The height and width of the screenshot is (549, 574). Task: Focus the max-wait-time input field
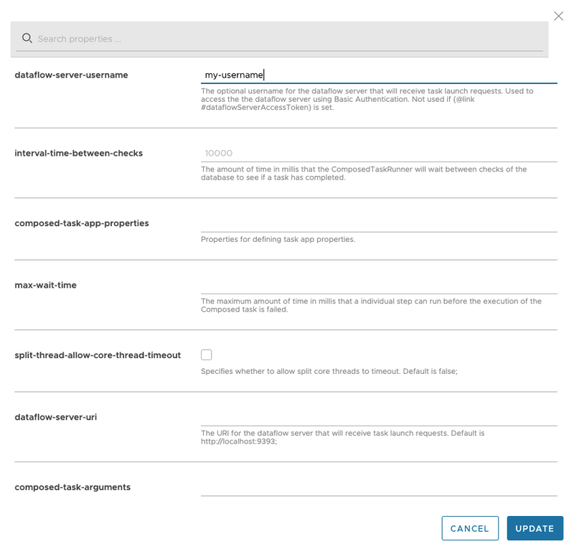click(378, 285)
